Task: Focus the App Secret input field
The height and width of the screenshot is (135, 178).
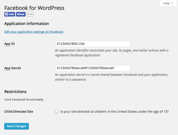Action: (93, 68)
